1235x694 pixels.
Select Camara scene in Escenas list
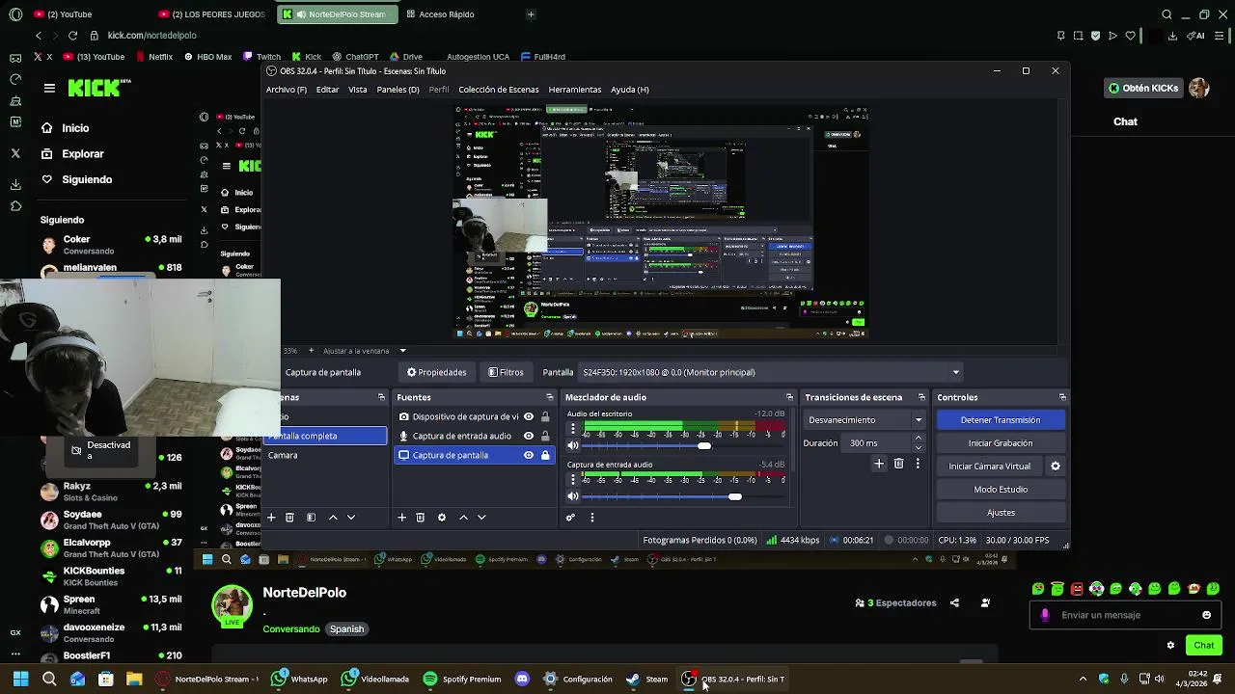283,455
